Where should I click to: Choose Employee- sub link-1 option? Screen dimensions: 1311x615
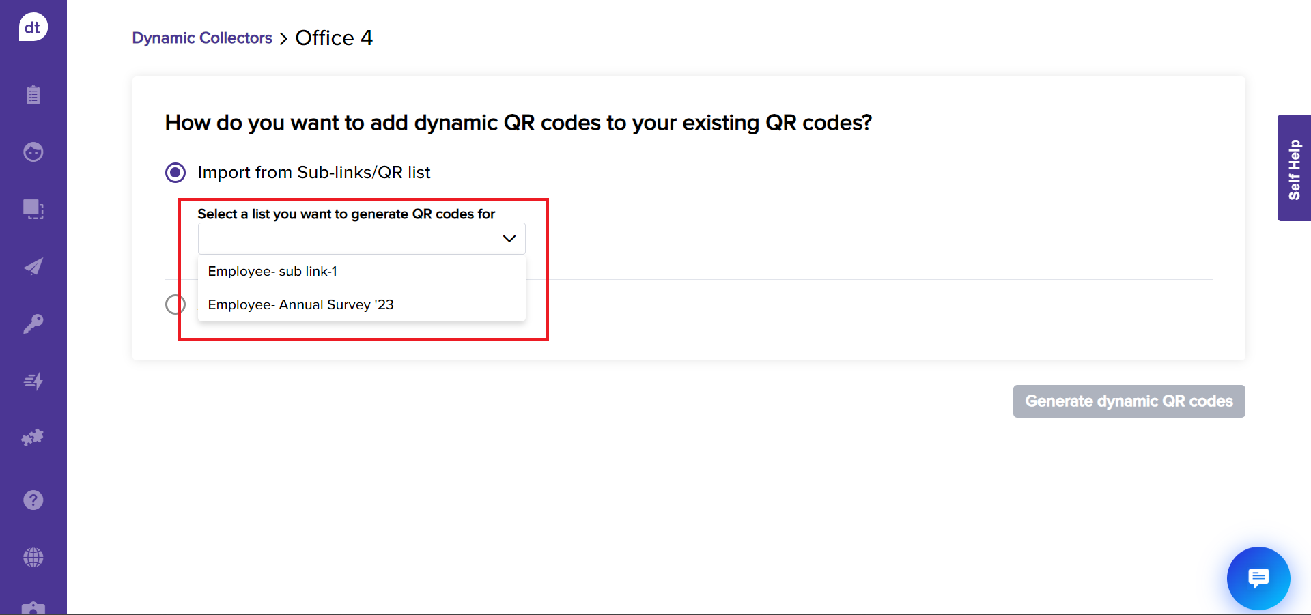coord(272,272)
